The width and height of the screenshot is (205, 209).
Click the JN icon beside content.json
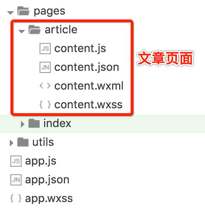(x=45, y=67)
